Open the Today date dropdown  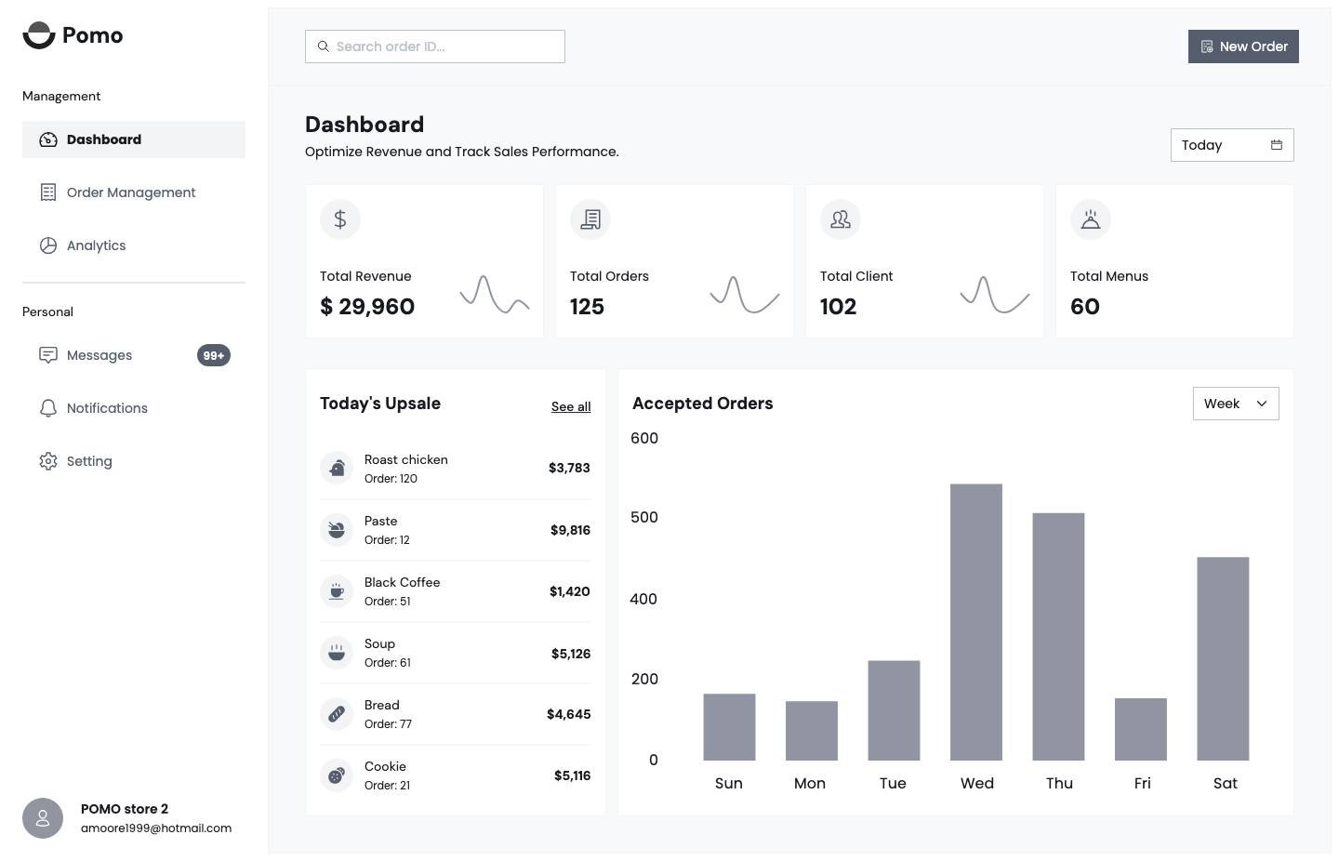[x=1232, y=145]
